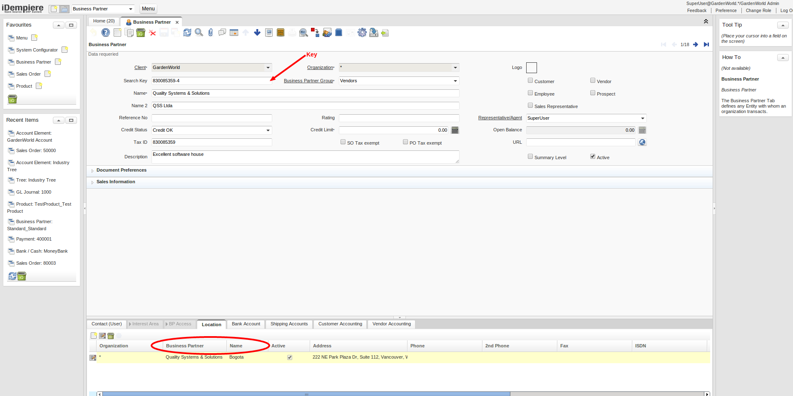The image size is (793, 396).
Task: Create a new record with the New icon
Action: pos(117,32)
